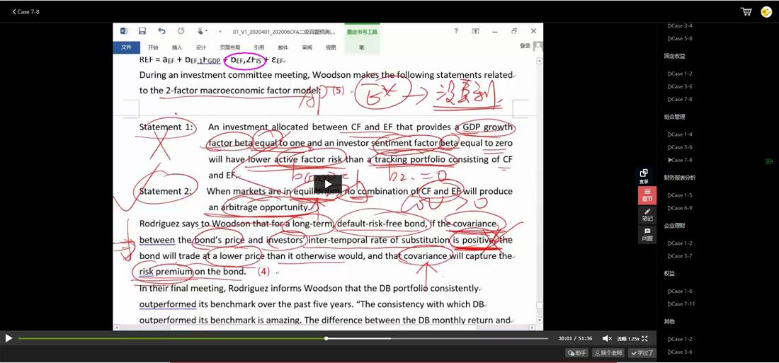The height and width of the screenshot is (363, 779).
Task: Open the 文件 tab
Action: 125,47
